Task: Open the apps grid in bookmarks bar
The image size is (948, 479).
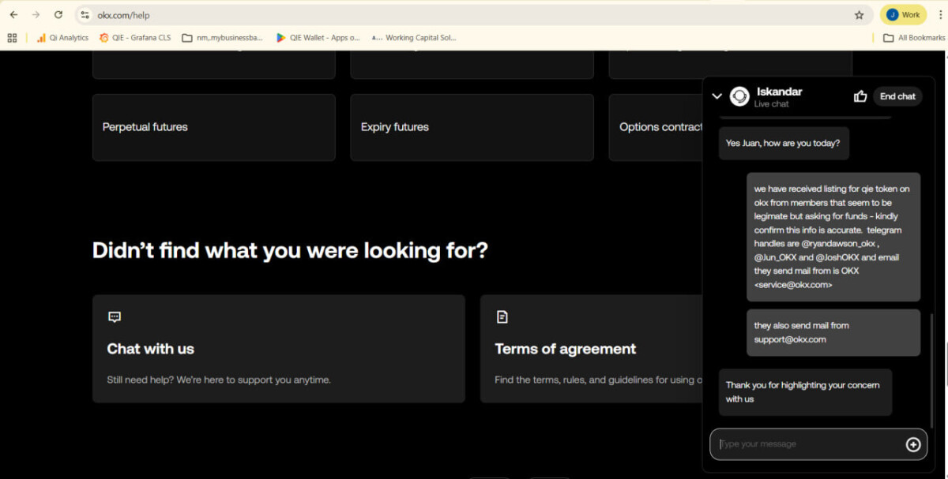Action: [x=12, y=37]
